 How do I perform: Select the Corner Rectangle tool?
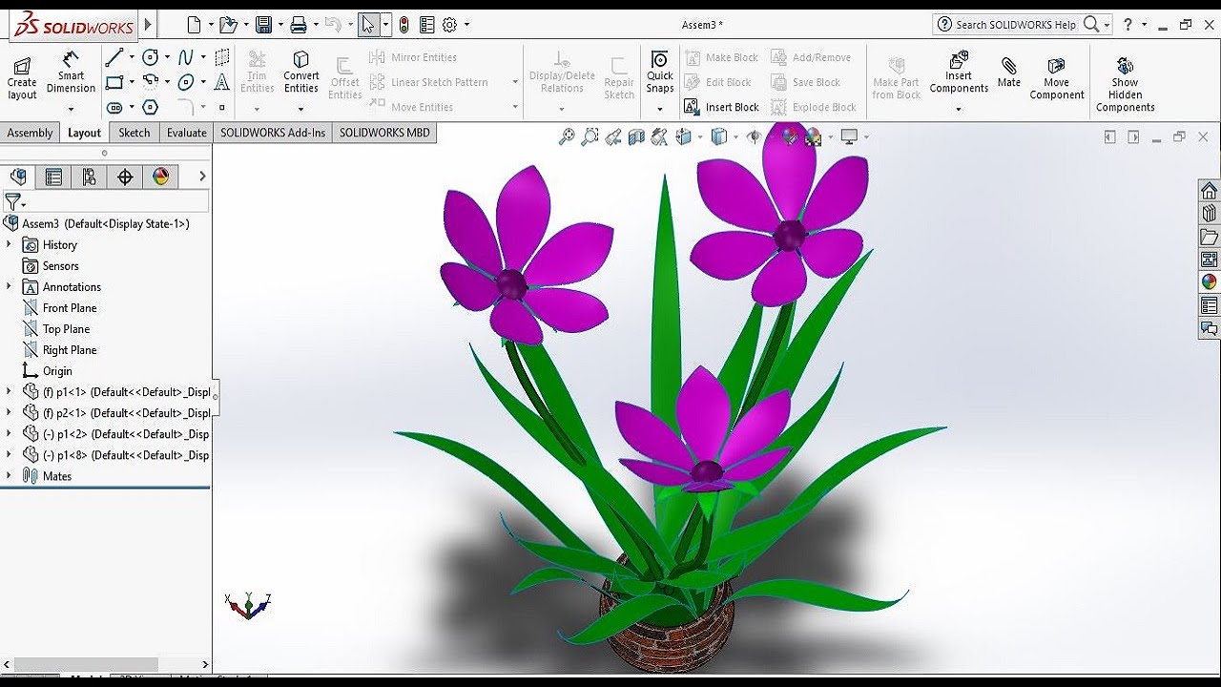coord(114,82)
